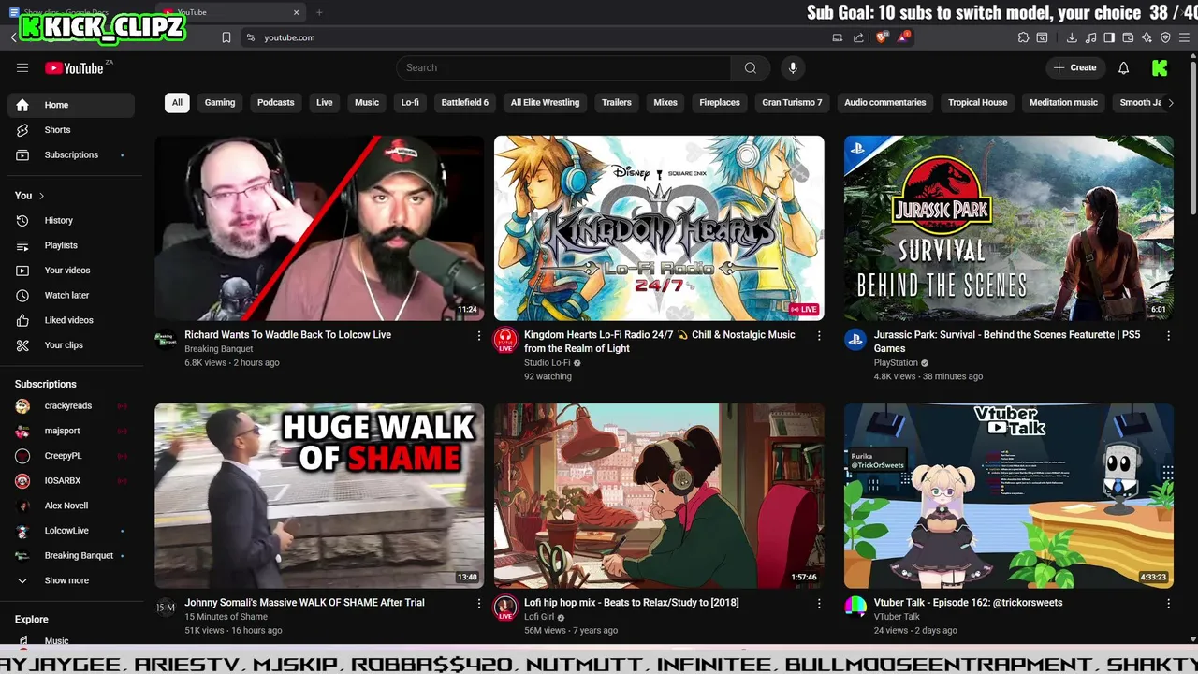Viewport: 1198px width, 674px height.
Task: Select the Gaming filter chip
Action: (x=220, y=103)
